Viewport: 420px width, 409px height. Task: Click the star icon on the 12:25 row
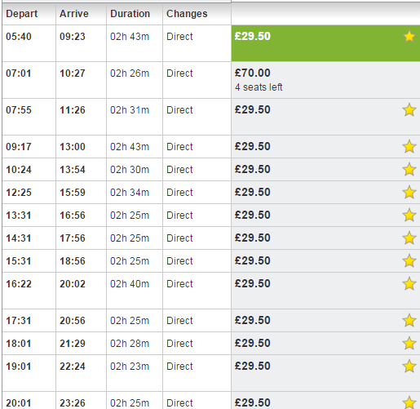(409, 193)
